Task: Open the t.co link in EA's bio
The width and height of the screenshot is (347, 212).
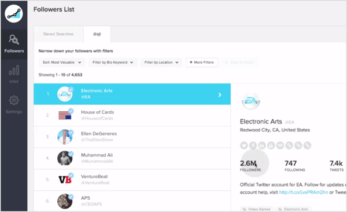Action: (304, 192)
